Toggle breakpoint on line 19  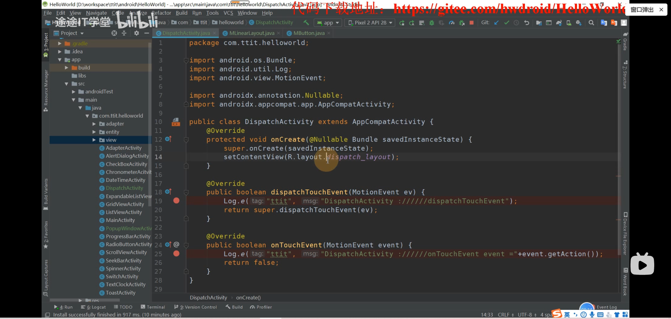coord(176,201)
